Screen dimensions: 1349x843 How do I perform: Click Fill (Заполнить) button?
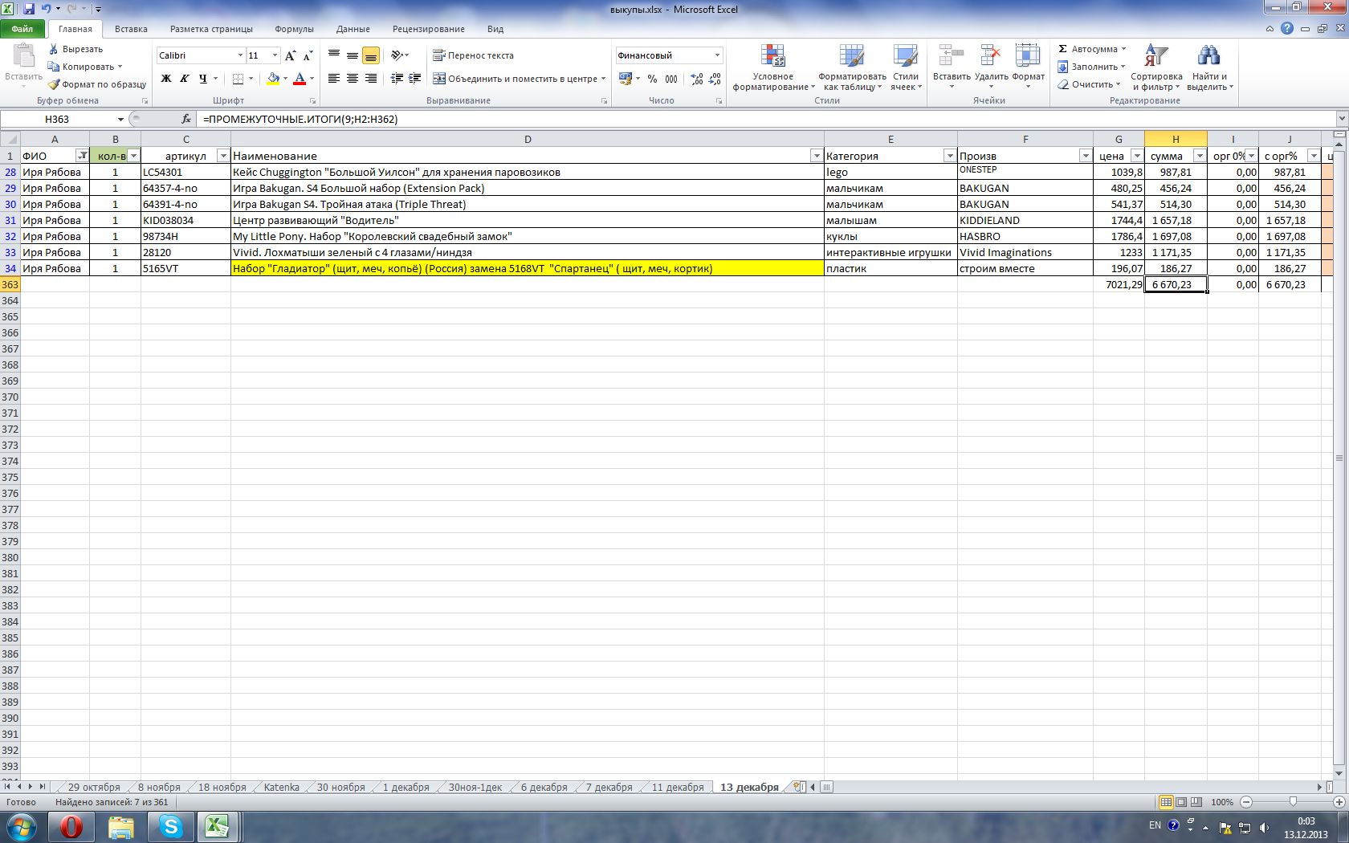[1092, 67]
